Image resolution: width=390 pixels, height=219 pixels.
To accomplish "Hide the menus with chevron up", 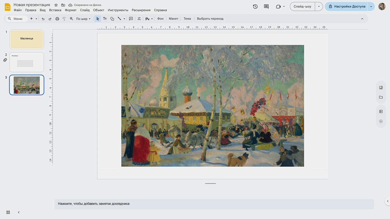I will coord(362,19).
